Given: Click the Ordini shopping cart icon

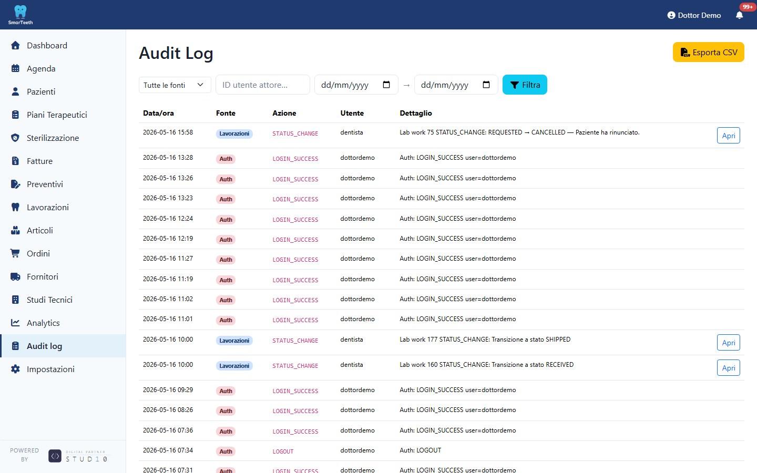Looking at the screenshot, I should 15,253.
